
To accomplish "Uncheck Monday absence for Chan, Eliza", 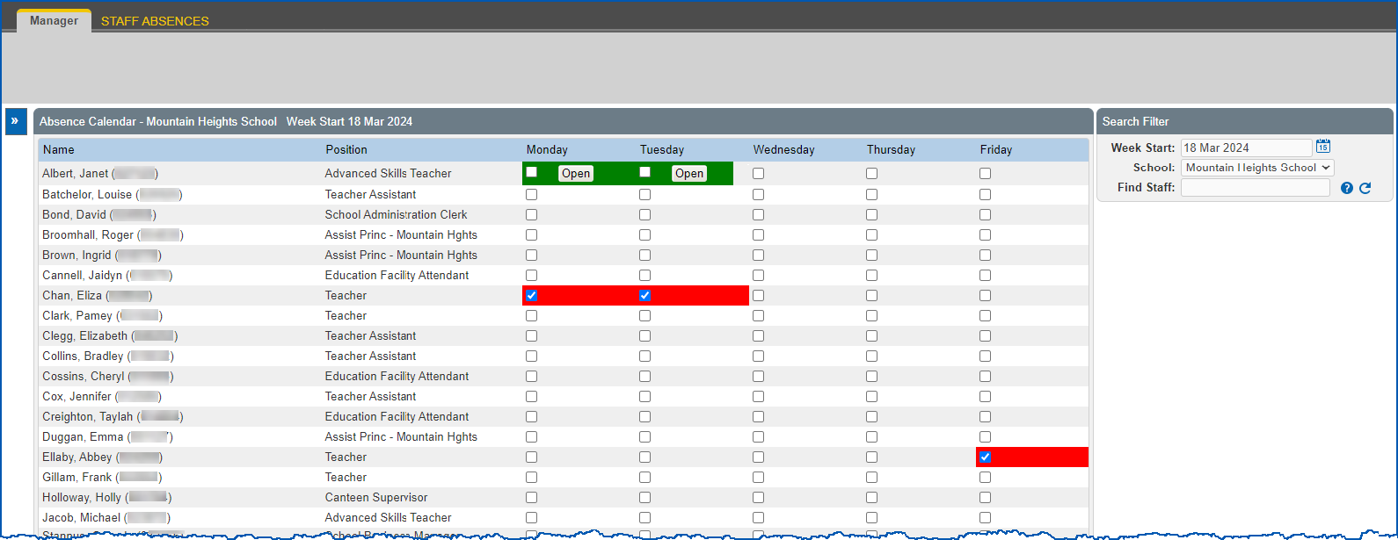I will [531, 296].
